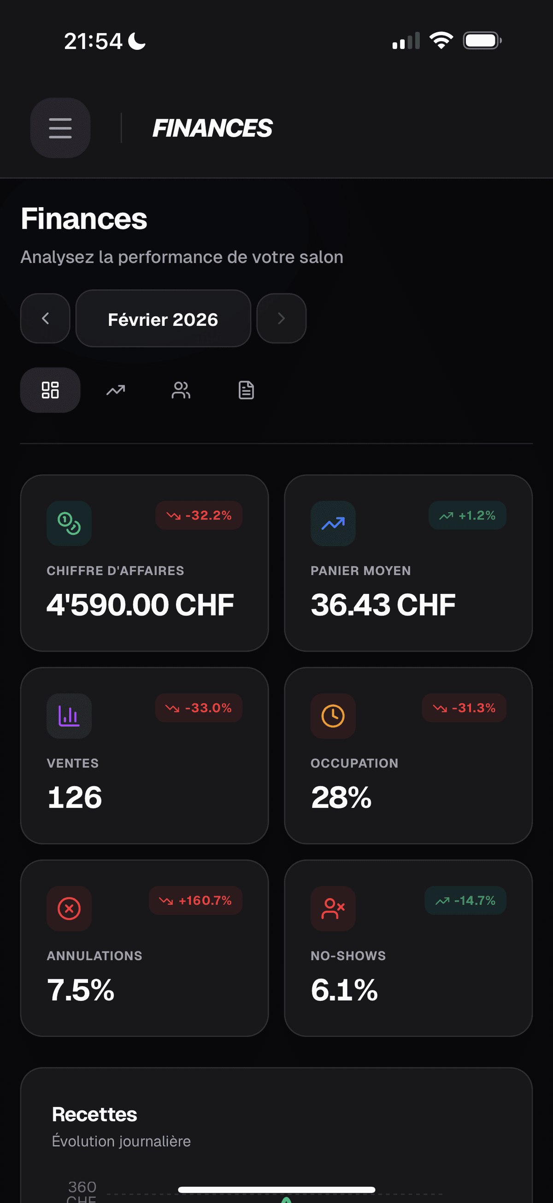Select the overview grid tab
Image resolution: width=553 pixels, height=1203 pixels.
(50, 390)
